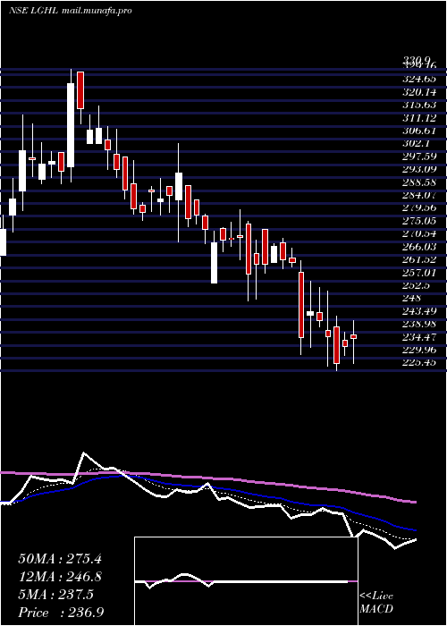The image size is (447, 626).
Task: Click the 284.07 price axis label
Action: click(x=420, y=195)
